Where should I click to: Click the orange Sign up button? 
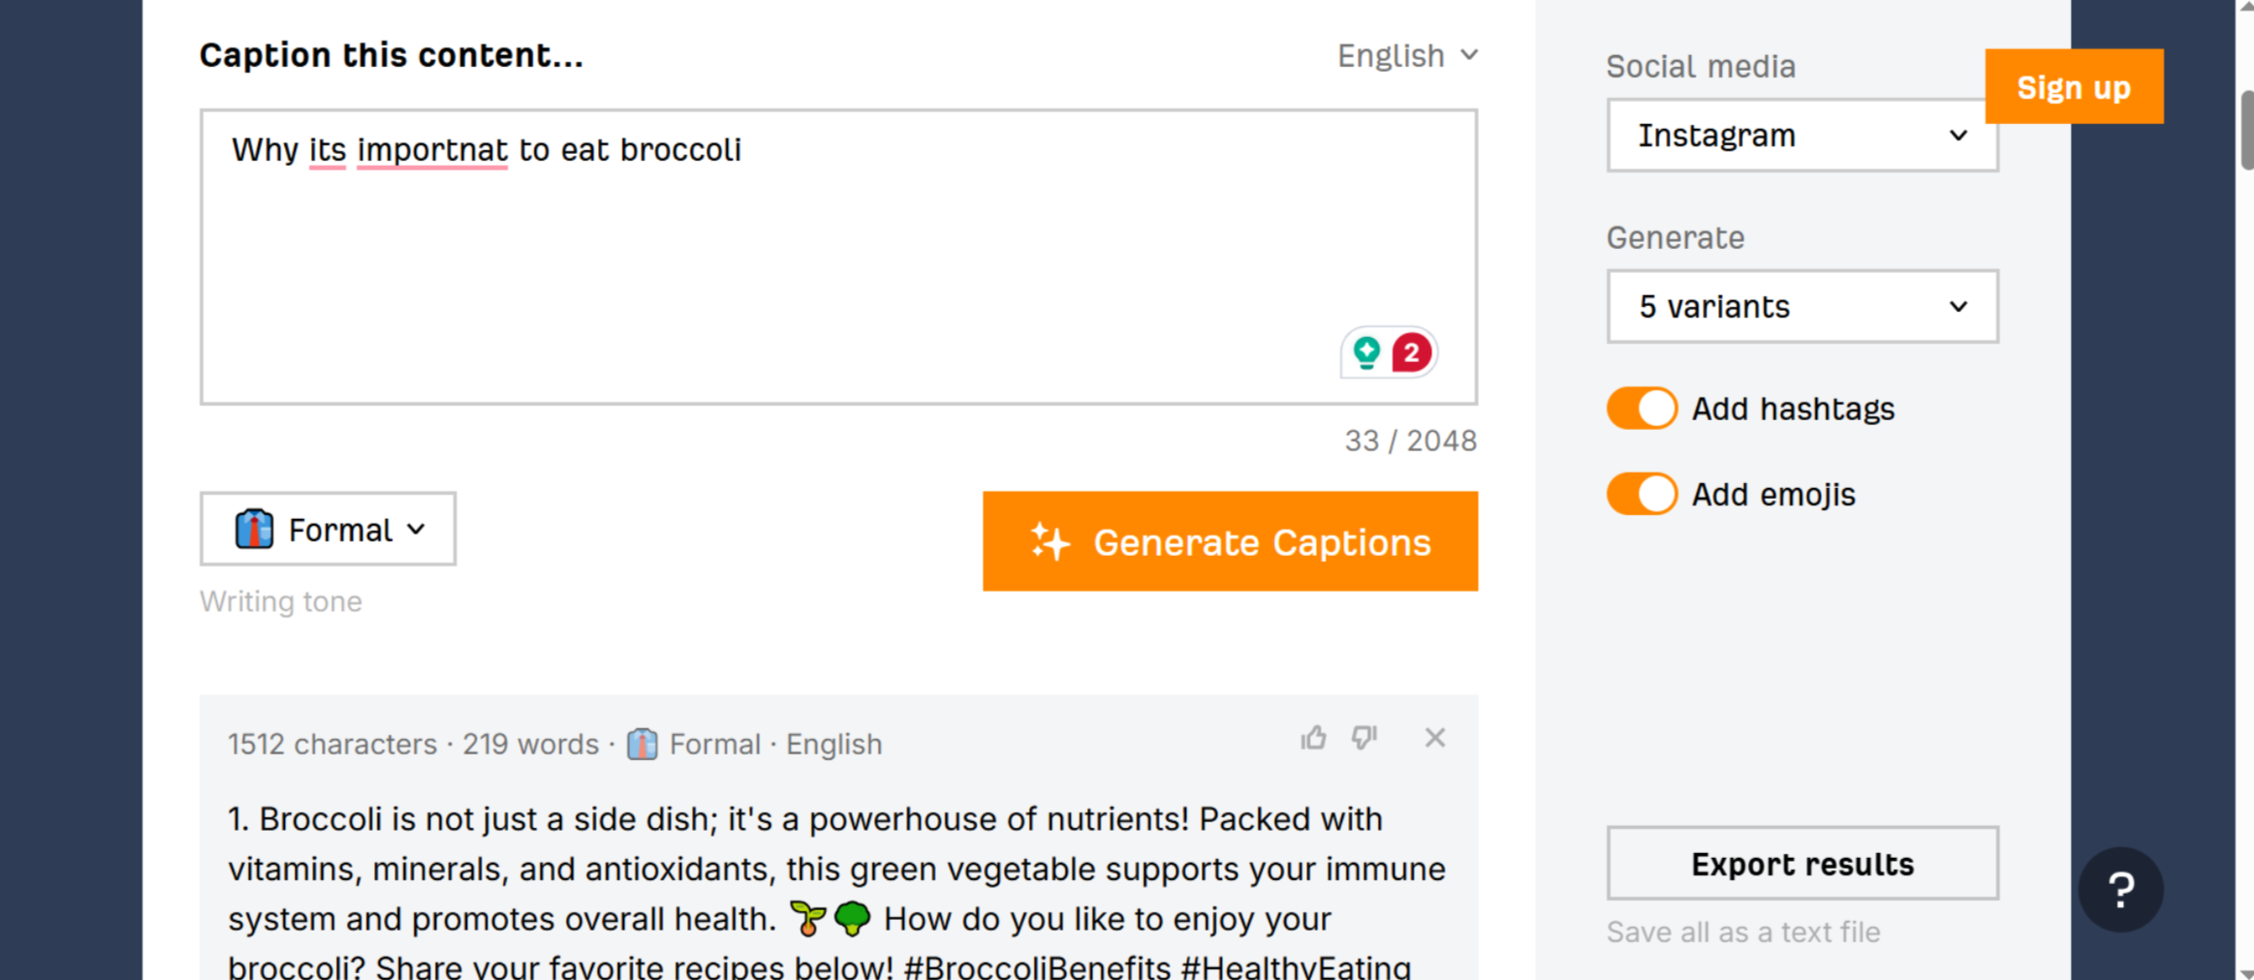click(x=2074, y=87)
